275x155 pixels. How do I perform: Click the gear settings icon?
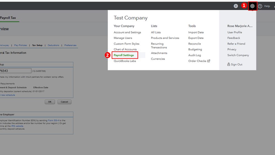click(252, 6)
